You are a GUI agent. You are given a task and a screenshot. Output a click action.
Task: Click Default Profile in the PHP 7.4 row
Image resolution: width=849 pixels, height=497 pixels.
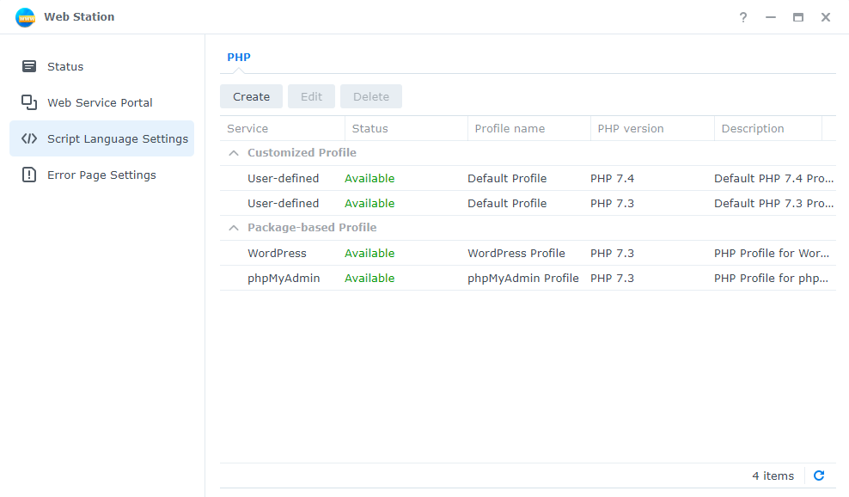tap(507, 178)
